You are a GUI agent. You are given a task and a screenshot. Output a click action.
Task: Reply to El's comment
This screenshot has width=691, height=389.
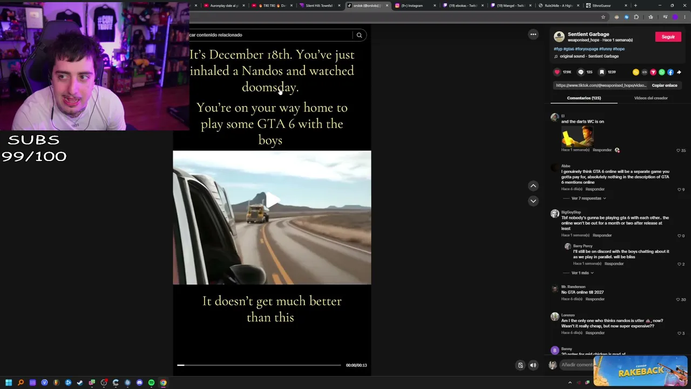pos(602,150)
